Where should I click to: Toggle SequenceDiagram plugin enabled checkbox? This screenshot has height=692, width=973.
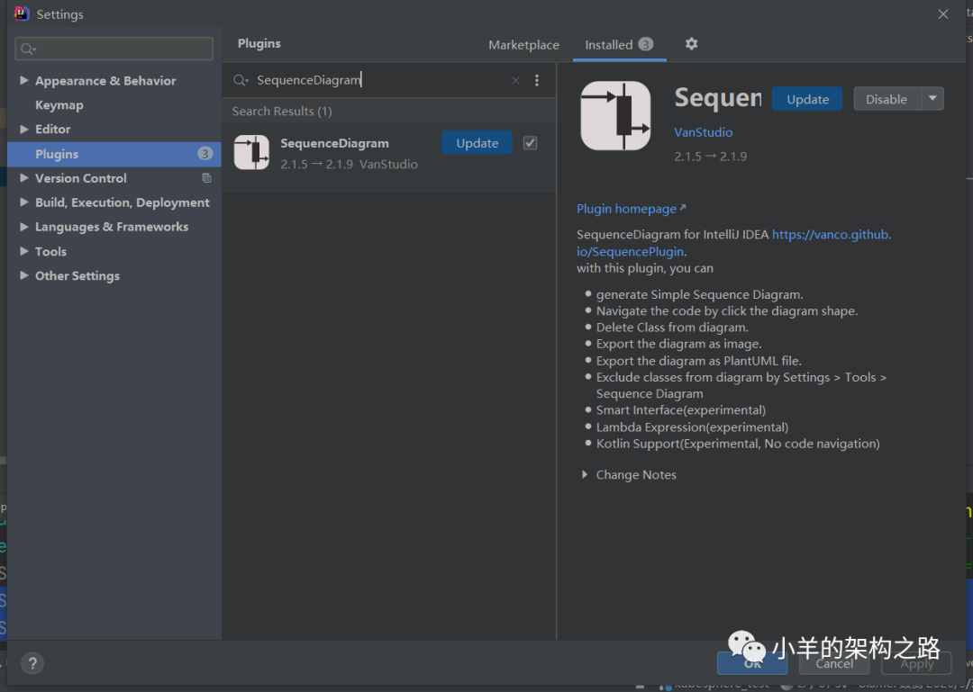click(x=530, y=143)
